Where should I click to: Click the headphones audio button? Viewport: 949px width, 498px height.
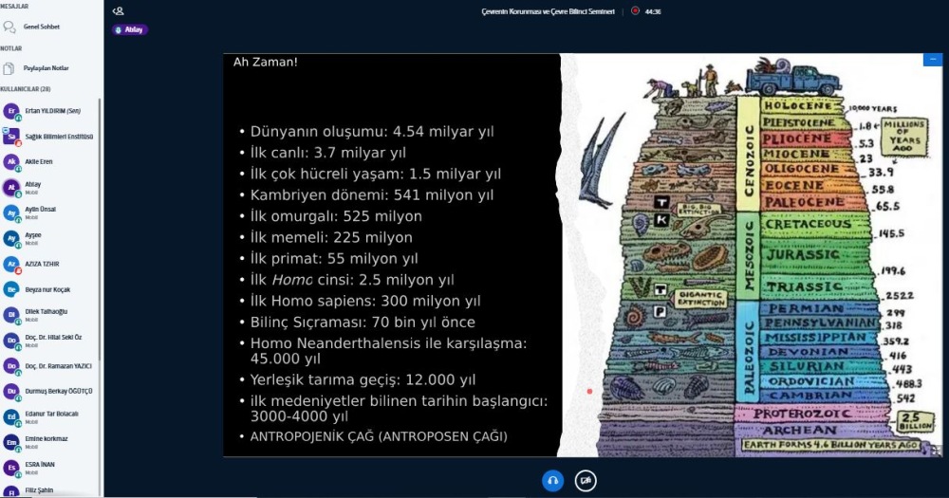coord(552,481)
